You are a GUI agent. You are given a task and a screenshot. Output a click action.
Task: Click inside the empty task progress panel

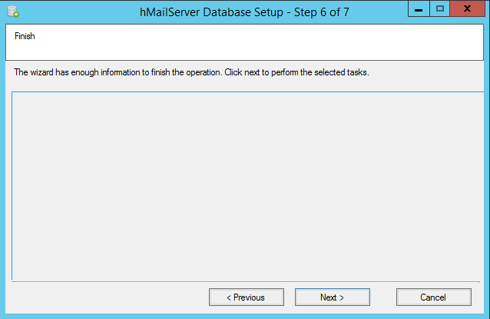246,184
